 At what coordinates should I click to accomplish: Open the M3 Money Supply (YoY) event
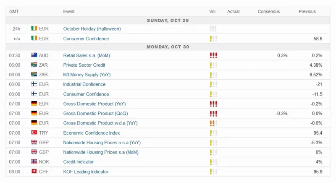87,75
